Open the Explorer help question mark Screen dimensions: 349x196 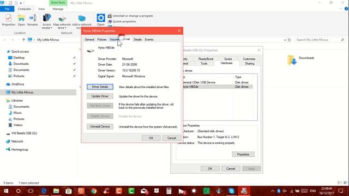346,9
